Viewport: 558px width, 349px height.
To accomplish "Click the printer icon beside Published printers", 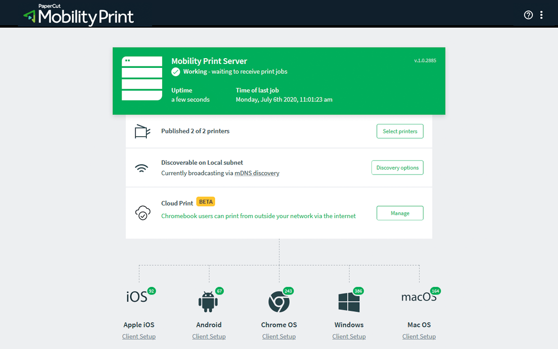I will 142,131.
